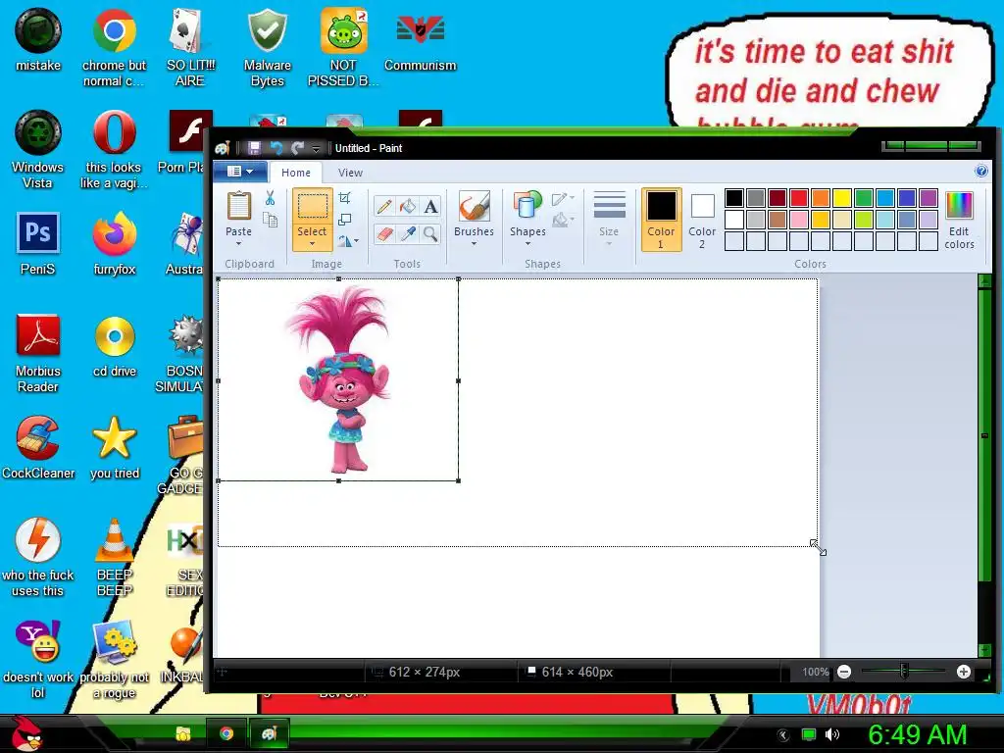
Task: Select the Fill with color bucket tool
Action: pos(407,206)
